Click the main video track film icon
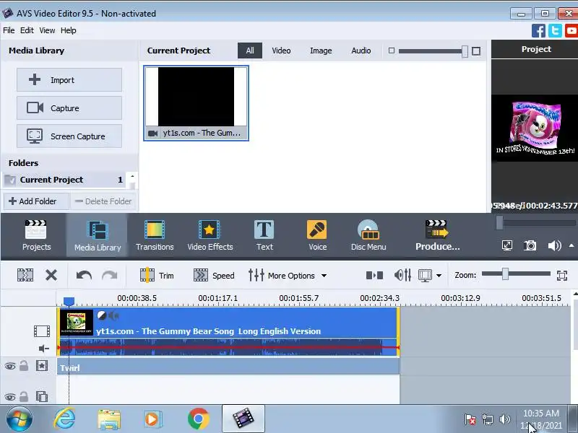Screen dimensions: 578x433 pyautogui.click(x=42, y=331)
